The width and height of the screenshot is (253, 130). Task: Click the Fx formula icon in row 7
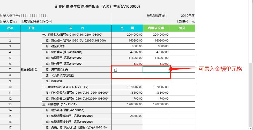pyautogui.click(x=116, y=70)
